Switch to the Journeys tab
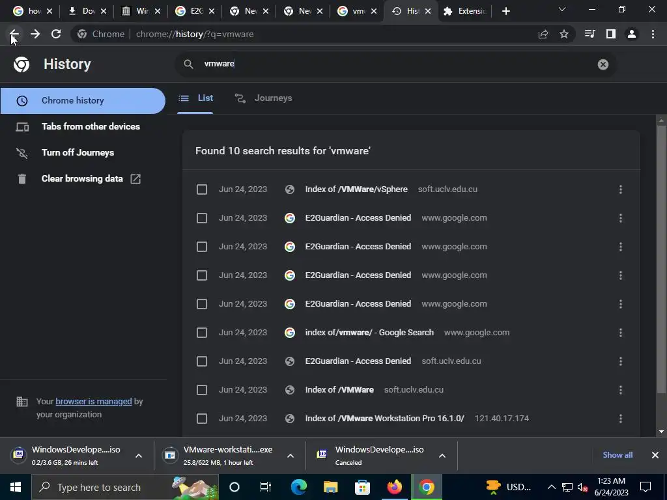The width and height of the screenshot is (667, 500). click(263, 98)
